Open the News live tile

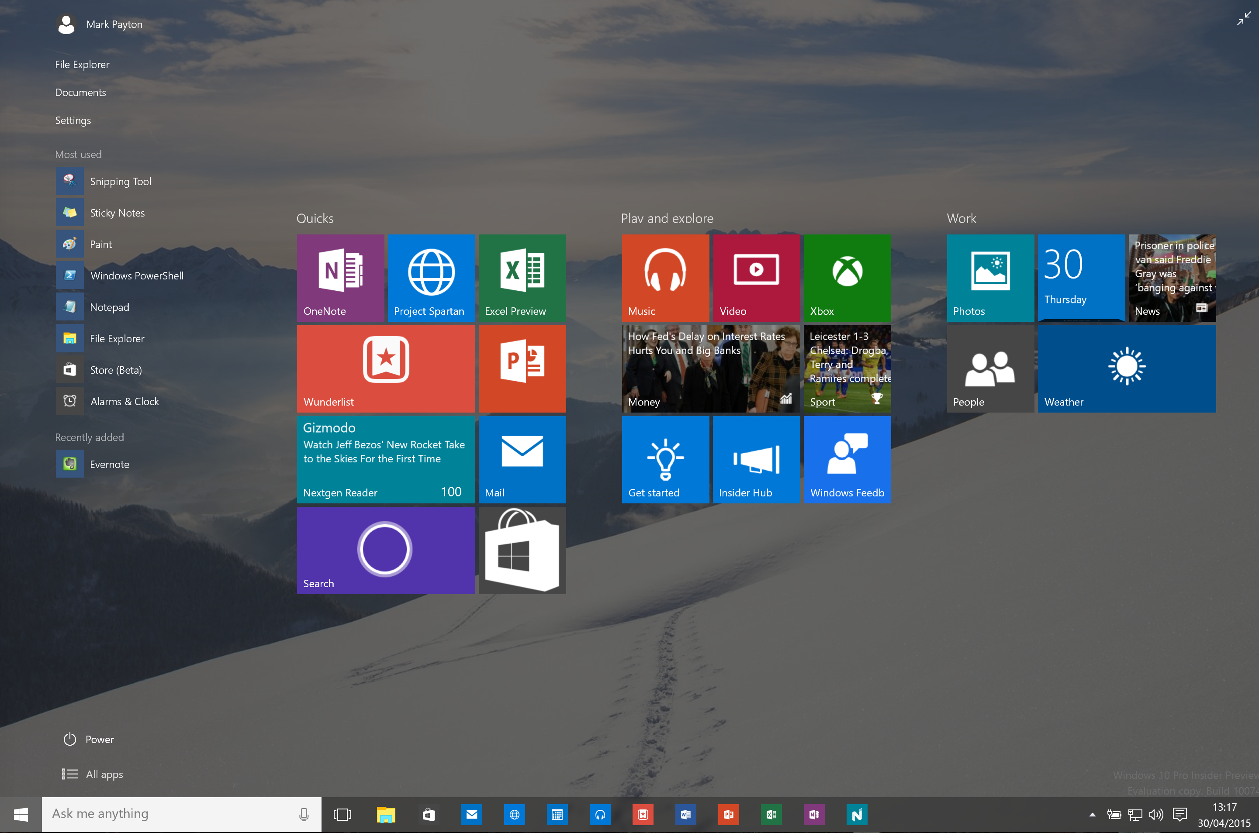(x=1173, y=278)
